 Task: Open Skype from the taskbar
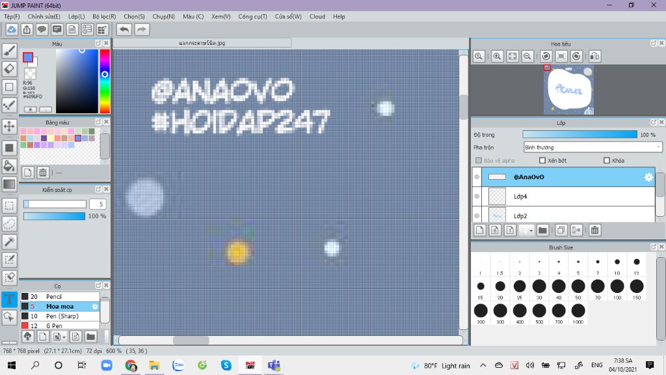click(226, 365)
